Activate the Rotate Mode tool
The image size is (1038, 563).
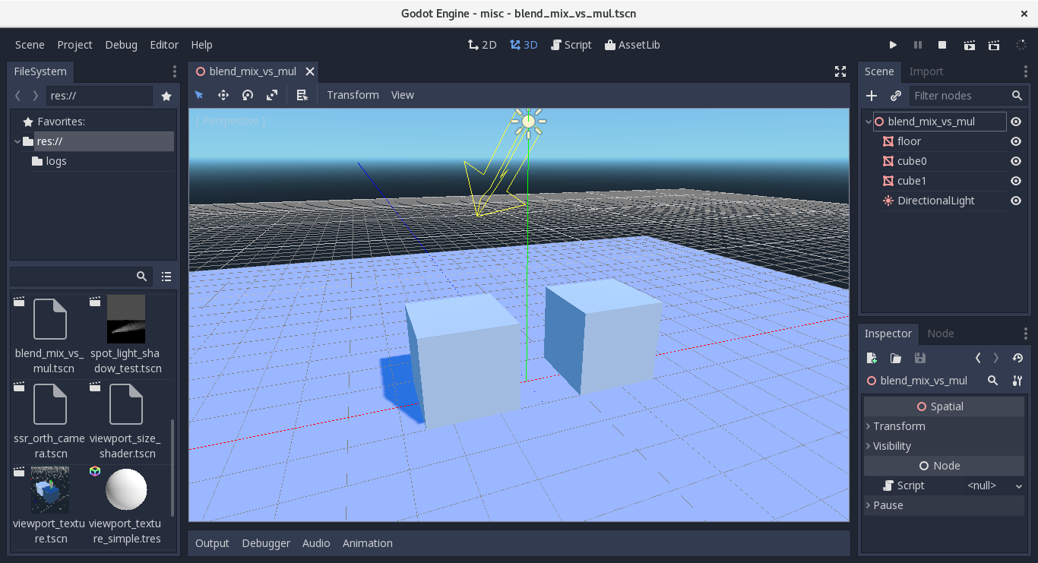(248, 95)
